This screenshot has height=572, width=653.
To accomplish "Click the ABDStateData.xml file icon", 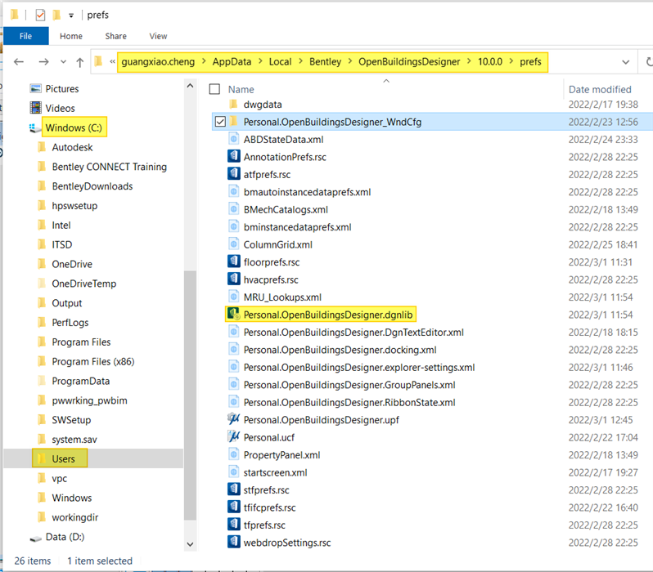I will click(x=234, y=139).
